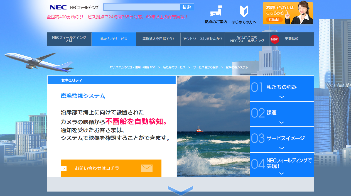Click the operator contact banner with the Click! label
Image resolution: width=351 pixels, height=196 pixels.
pos(288,13)
